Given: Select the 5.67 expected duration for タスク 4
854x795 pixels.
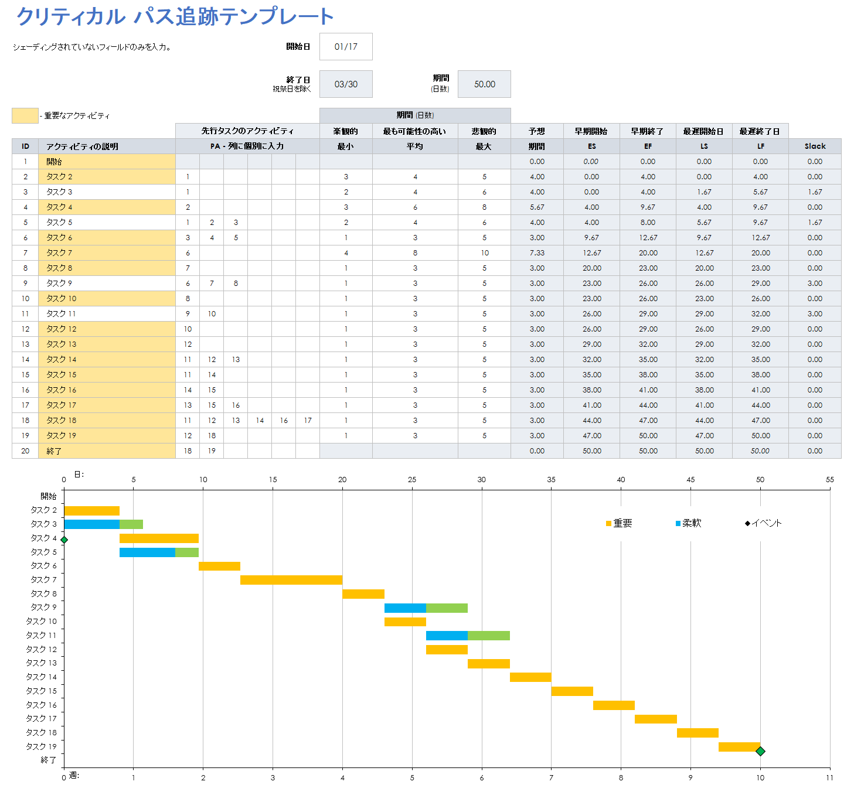Looking at the screenshot, I should (537, 207).
